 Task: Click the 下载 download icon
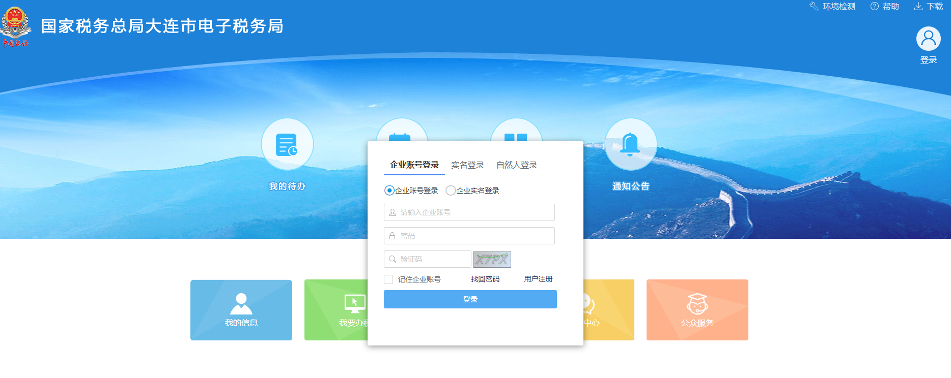(918, 6)
